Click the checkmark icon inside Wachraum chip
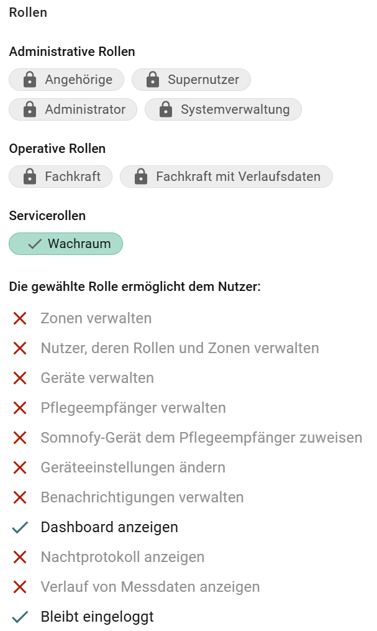 (35, 244)
